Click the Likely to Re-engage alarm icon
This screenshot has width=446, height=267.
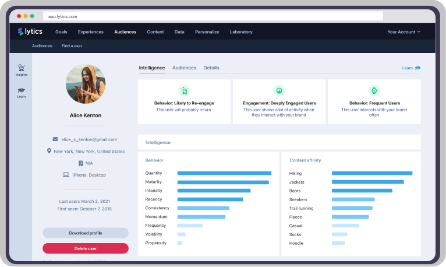tap(184, 90)
